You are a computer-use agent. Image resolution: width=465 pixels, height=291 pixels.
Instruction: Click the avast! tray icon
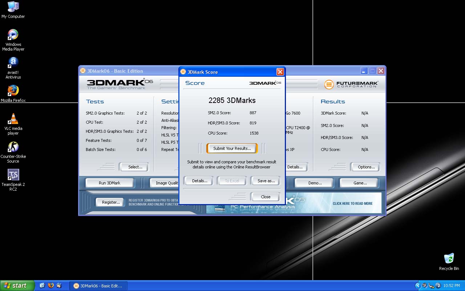coord(438,286)
